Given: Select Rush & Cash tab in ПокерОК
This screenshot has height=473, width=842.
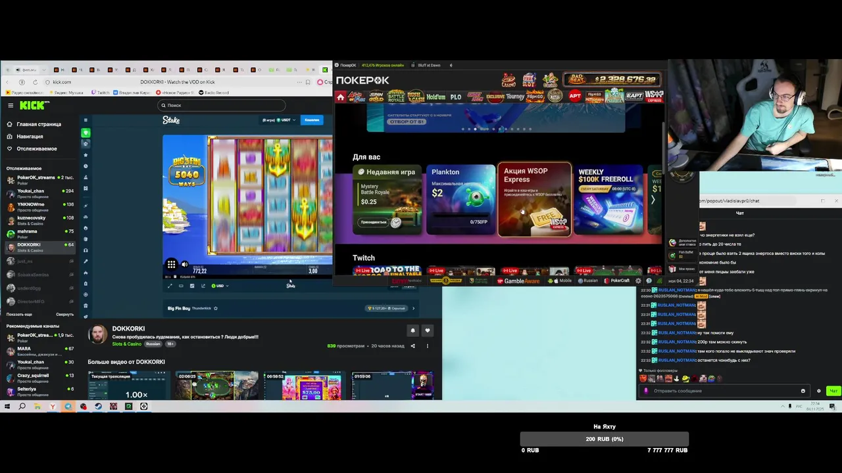Looking at the screenshot, I should [x=415, y=97].
